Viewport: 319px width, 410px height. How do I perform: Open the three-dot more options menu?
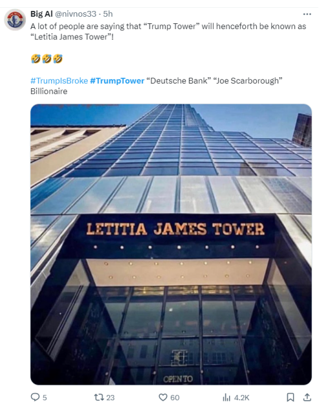click(x=307, y=14)
